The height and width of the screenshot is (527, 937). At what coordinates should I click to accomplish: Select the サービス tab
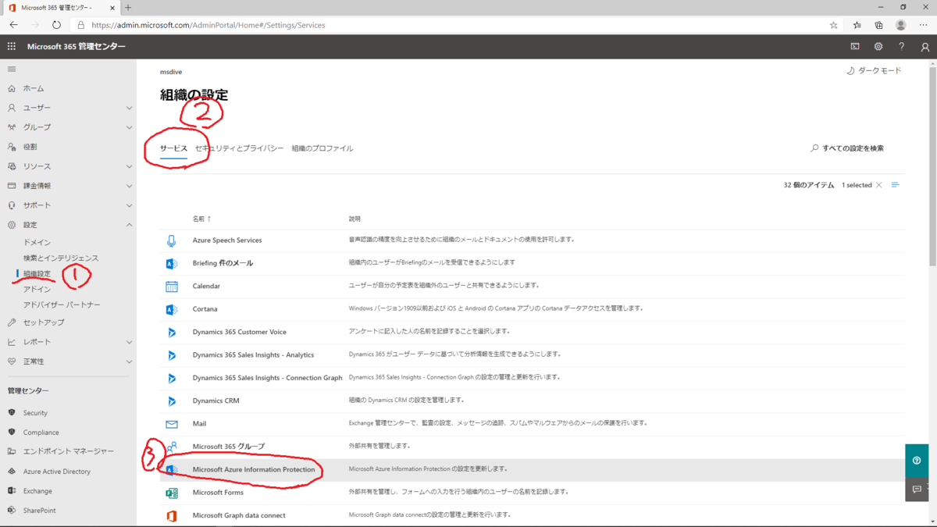[173, 148]
